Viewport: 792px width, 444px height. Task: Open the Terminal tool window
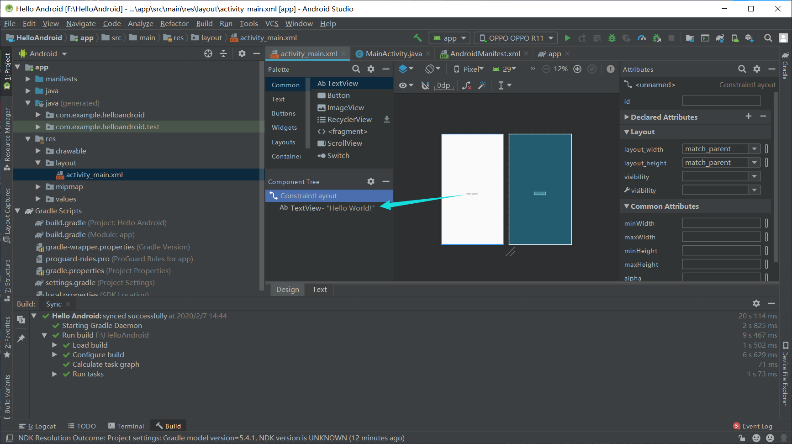(x=126, y=426)
